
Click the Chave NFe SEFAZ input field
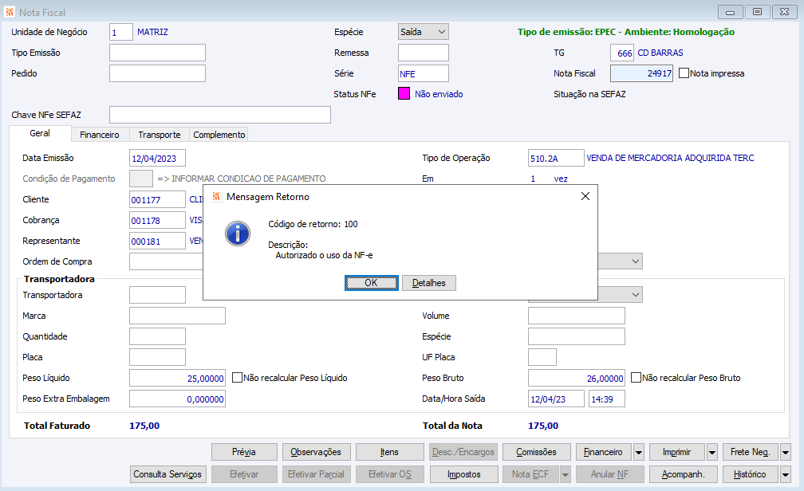tap(219, 115)
